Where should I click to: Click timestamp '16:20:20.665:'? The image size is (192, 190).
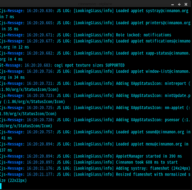click(41, 23)
